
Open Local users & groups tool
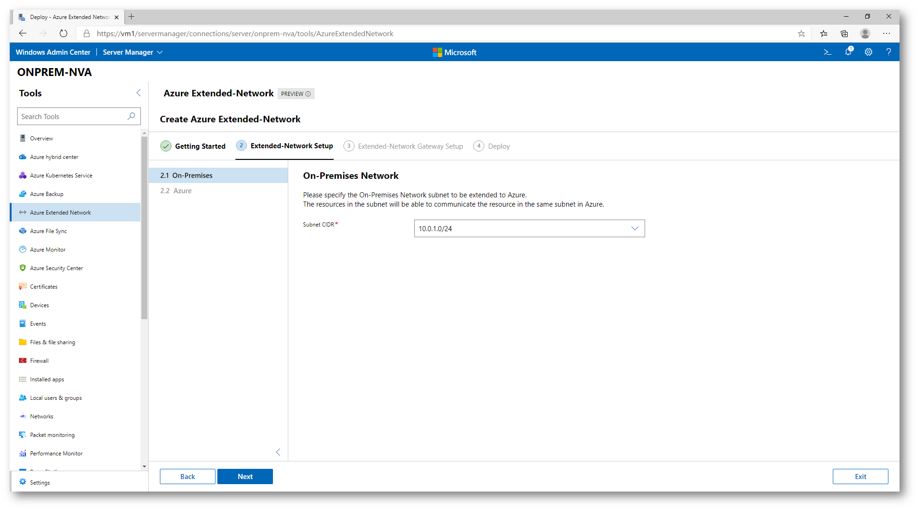[x=75, y=397]
